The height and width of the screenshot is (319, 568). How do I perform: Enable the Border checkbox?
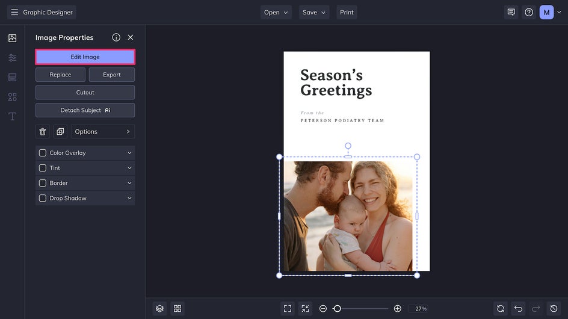point(42,183)
